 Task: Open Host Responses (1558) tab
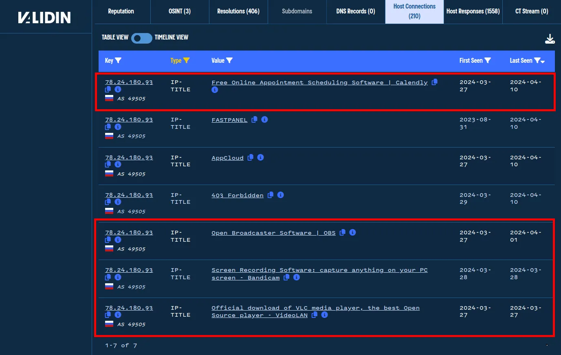(x=473, y=11)
